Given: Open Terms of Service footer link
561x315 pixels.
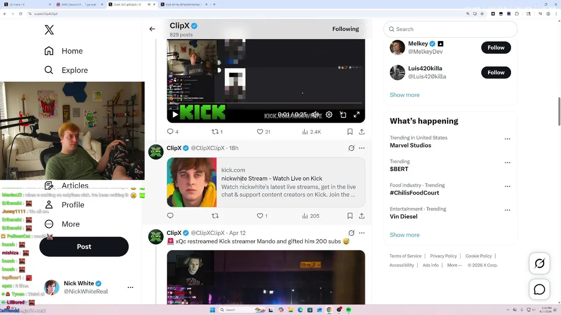Looking at the screenshot, I should point(405,256).
